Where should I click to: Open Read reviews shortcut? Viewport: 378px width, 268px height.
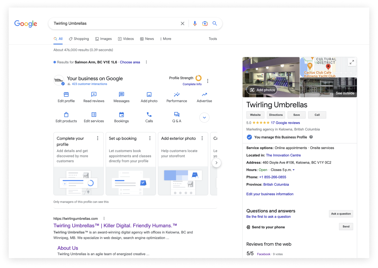pos(94,94)
